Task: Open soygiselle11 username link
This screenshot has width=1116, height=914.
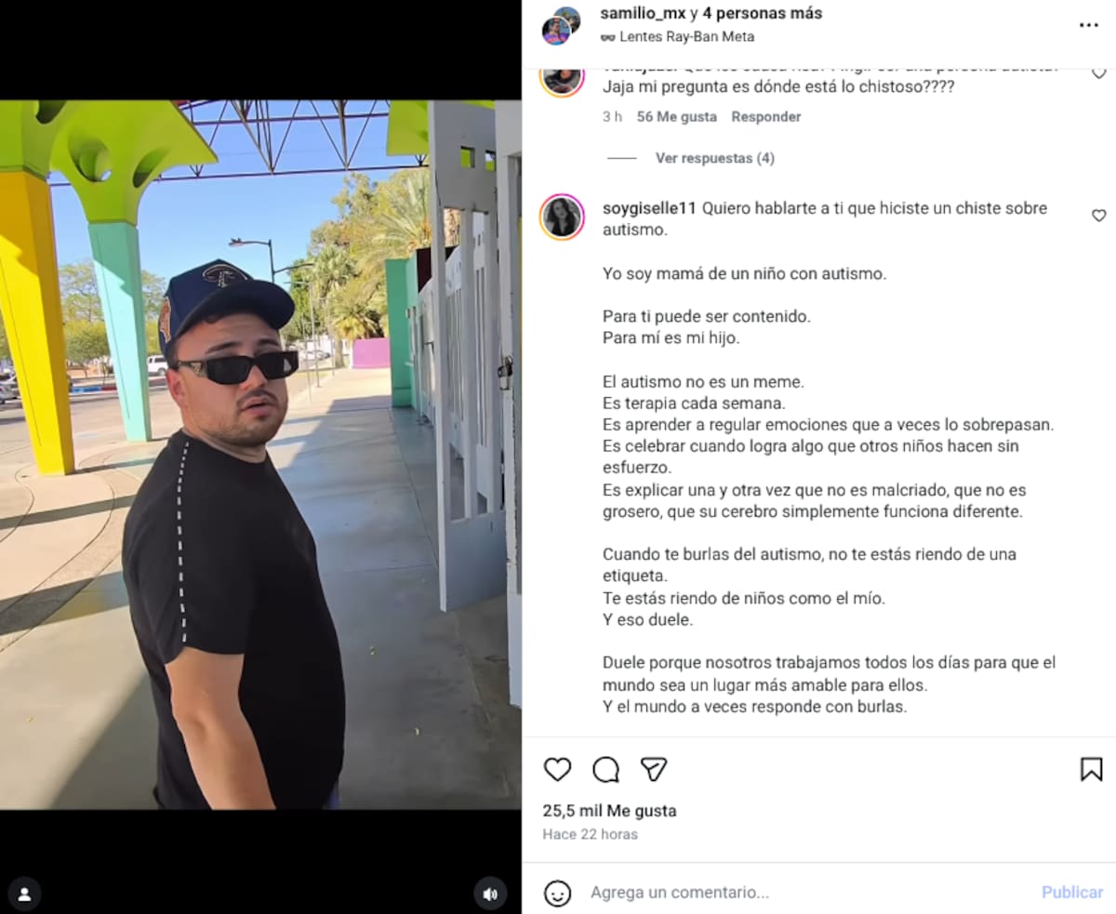Action: (649, 208)
